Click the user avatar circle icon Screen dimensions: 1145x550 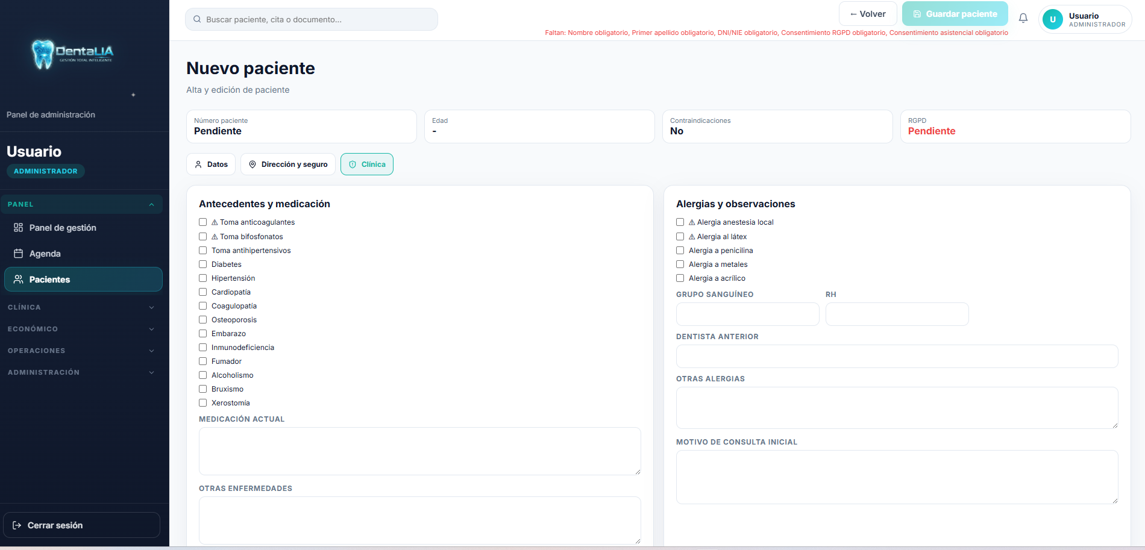1052,19
